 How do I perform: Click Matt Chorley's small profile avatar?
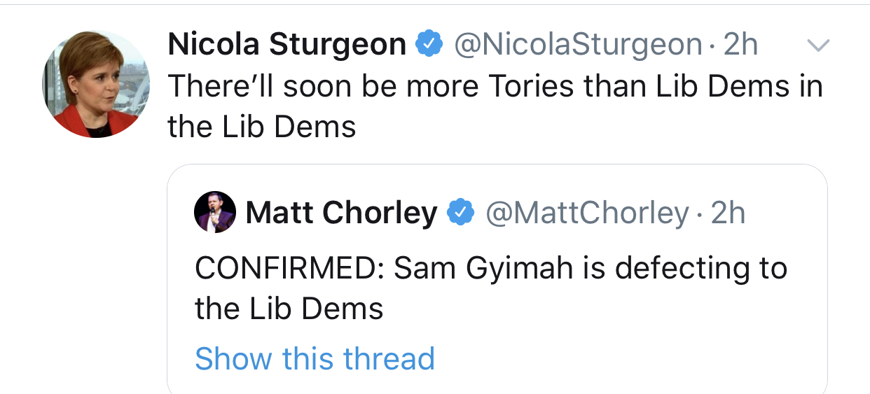(x=215, y=212)
